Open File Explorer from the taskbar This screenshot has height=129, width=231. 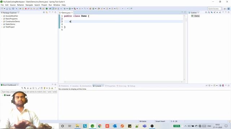point(77,126)
